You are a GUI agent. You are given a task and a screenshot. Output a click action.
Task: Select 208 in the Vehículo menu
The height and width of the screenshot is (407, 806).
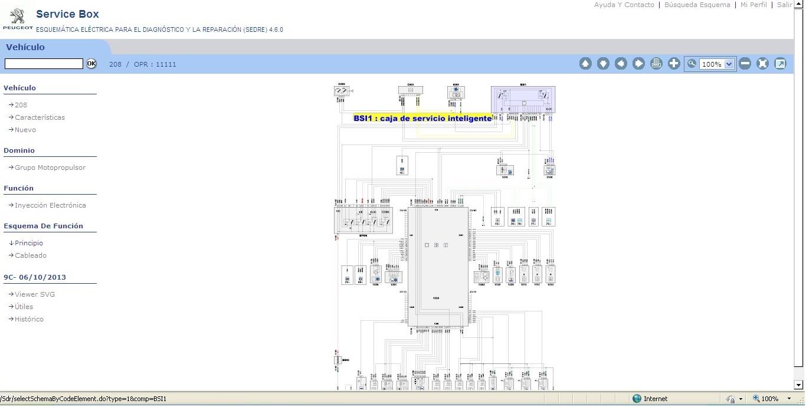21,105
